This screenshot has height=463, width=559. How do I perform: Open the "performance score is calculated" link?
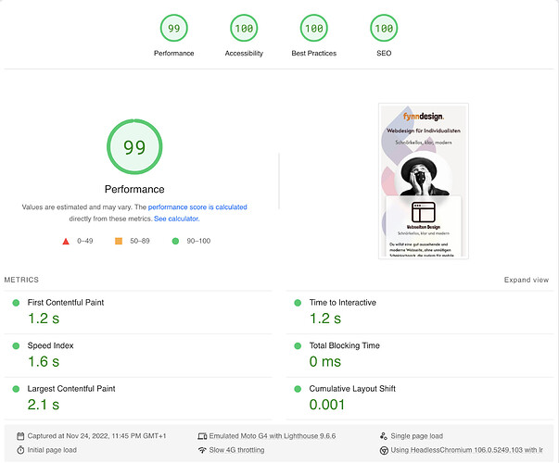[x=197, y=207]
